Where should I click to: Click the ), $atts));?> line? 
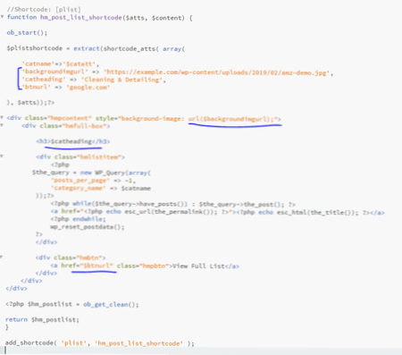click(30, 103)
